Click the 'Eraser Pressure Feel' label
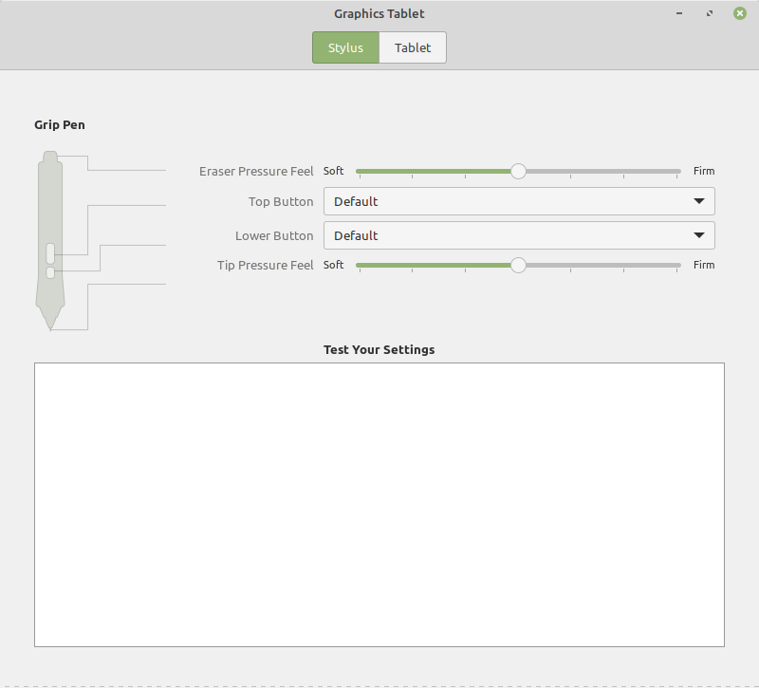Screen dimensions: 759x688 click(256, 172)
